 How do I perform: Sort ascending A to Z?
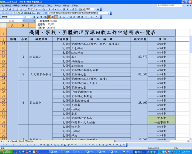tap(73, 9)
